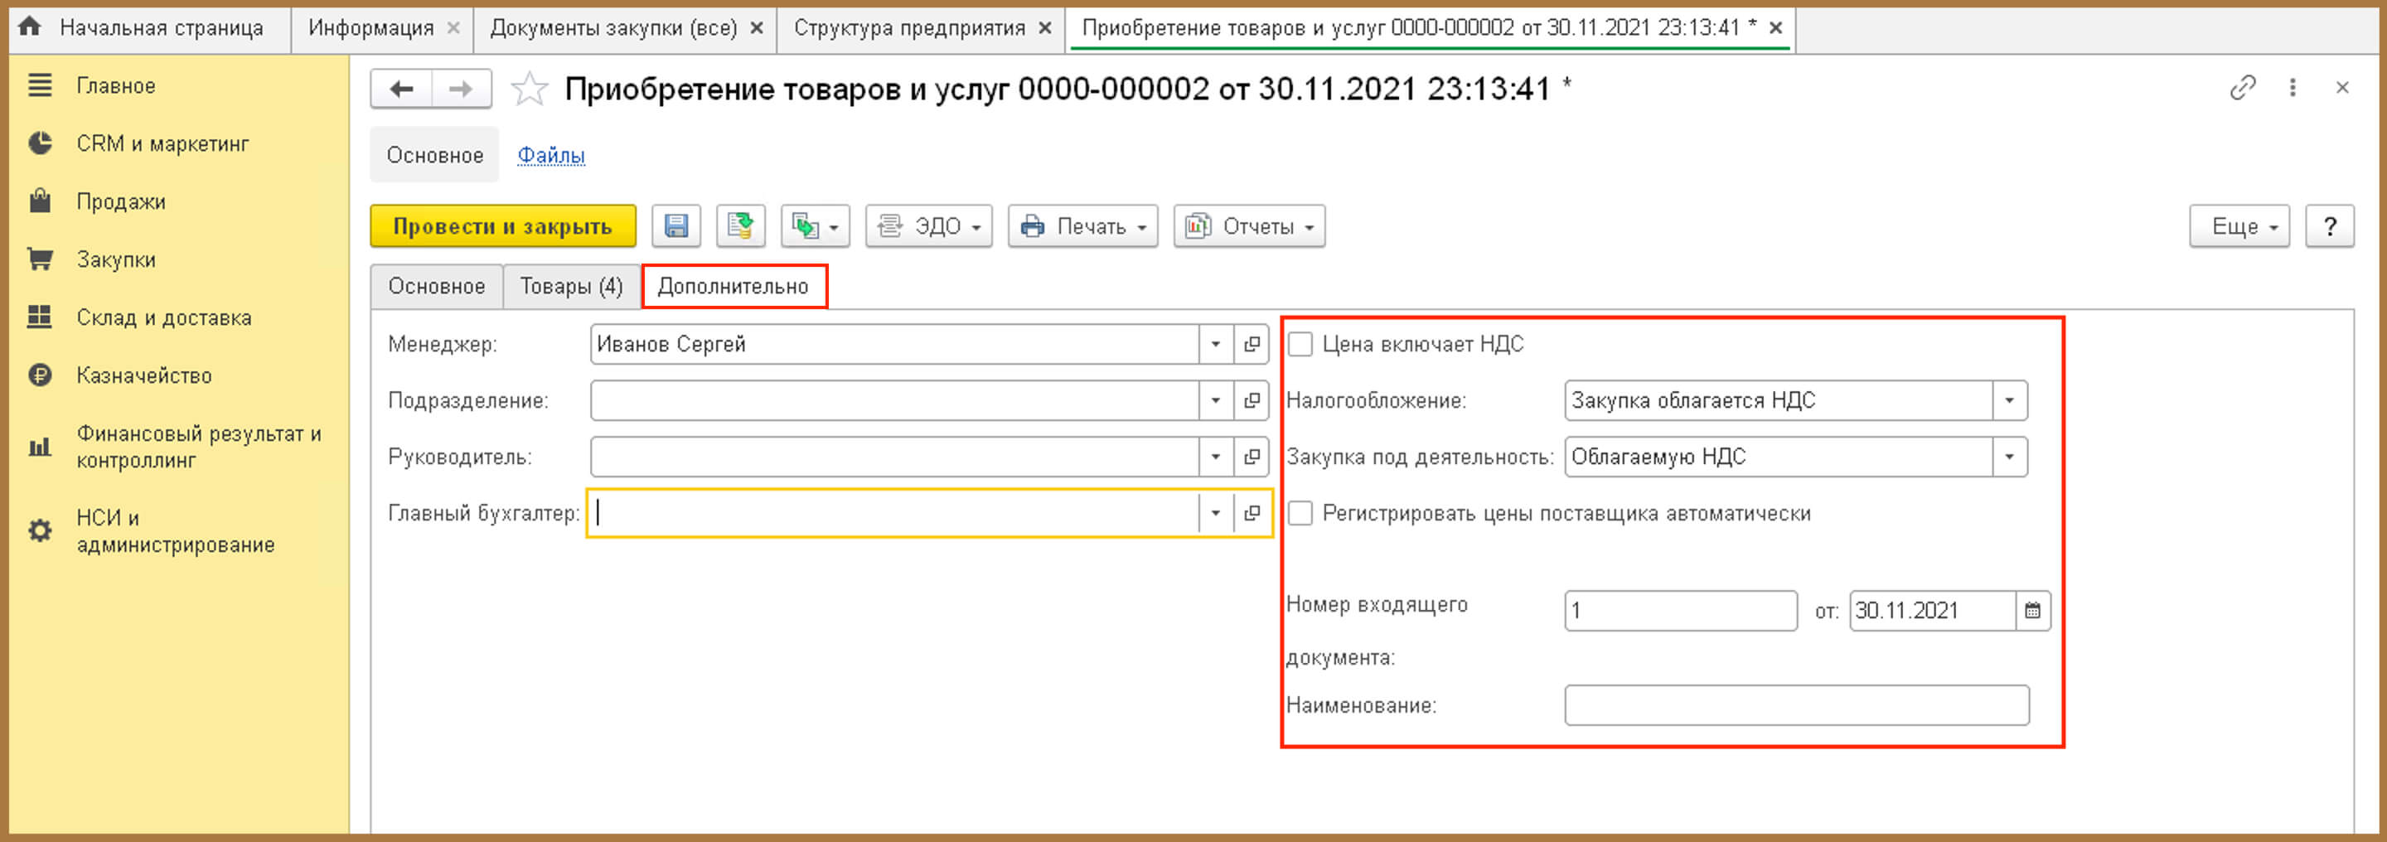2387x842 pixels.
Task: Open the calendar picker for document date
Action: [2032, 612]
